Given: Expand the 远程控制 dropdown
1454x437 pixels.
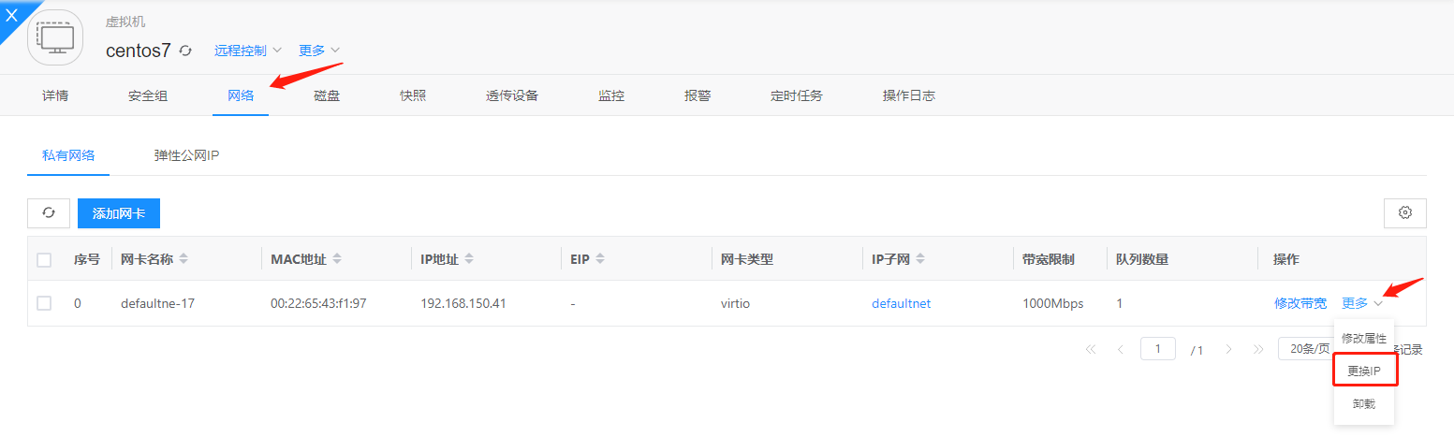Looking at the screenshot, I should point(247,51).
